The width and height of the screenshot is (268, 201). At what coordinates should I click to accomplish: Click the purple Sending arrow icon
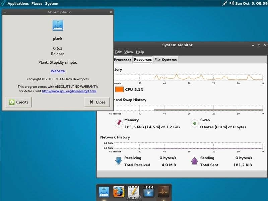(194, 161)
